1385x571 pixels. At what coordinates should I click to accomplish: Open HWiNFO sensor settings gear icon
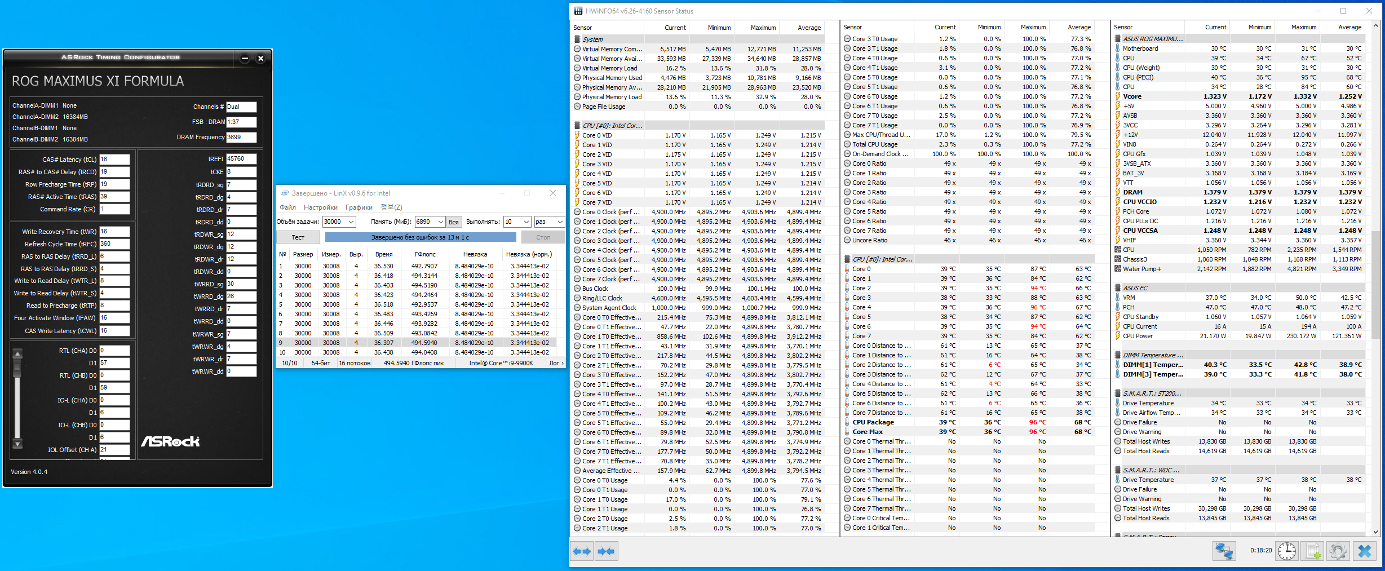(x=1338, y=551)
